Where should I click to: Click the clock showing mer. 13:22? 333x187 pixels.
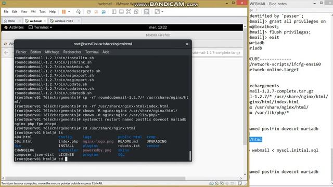(158, 28)
